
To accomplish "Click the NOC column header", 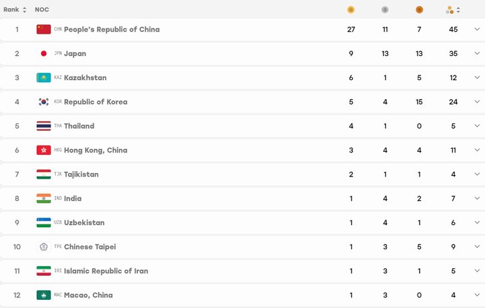I will (42, 9).
